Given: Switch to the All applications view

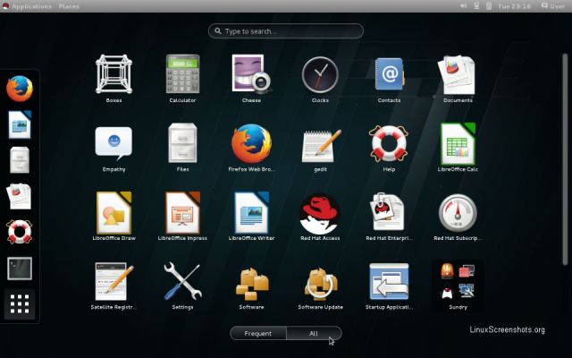Looking at the screenshot, I should (x=314, y=333).
